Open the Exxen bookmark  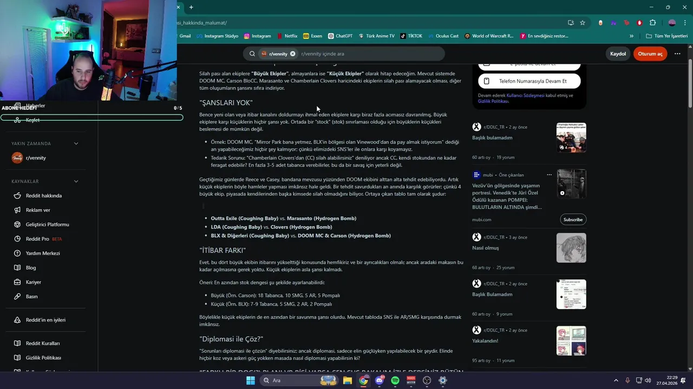[x=312, y=36]
